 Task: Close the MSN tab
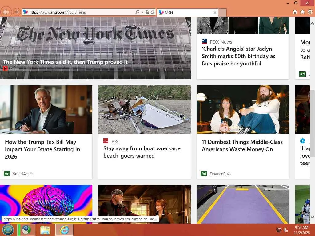215,12
